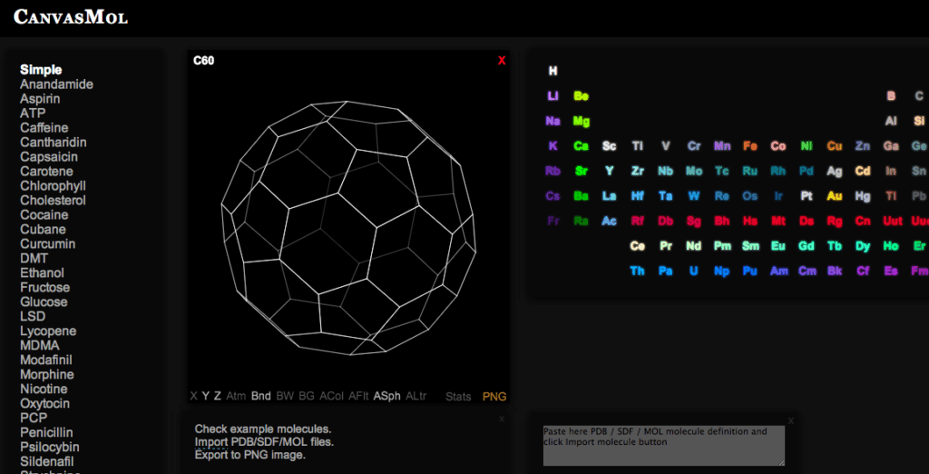Close the C60 molecule viewer with red X
This screenshot has width=929, height=474.
click(502, 61)
